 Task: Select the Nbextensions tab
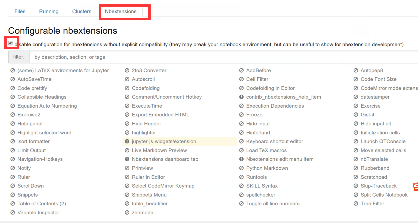(x=121, y=11)
